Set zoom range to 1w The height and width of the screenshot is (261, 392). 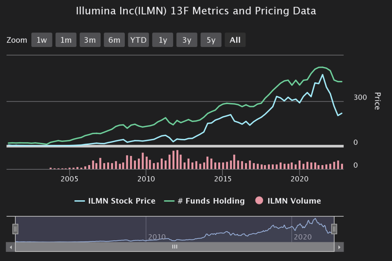pyautogui.click(x=41, y=40)
